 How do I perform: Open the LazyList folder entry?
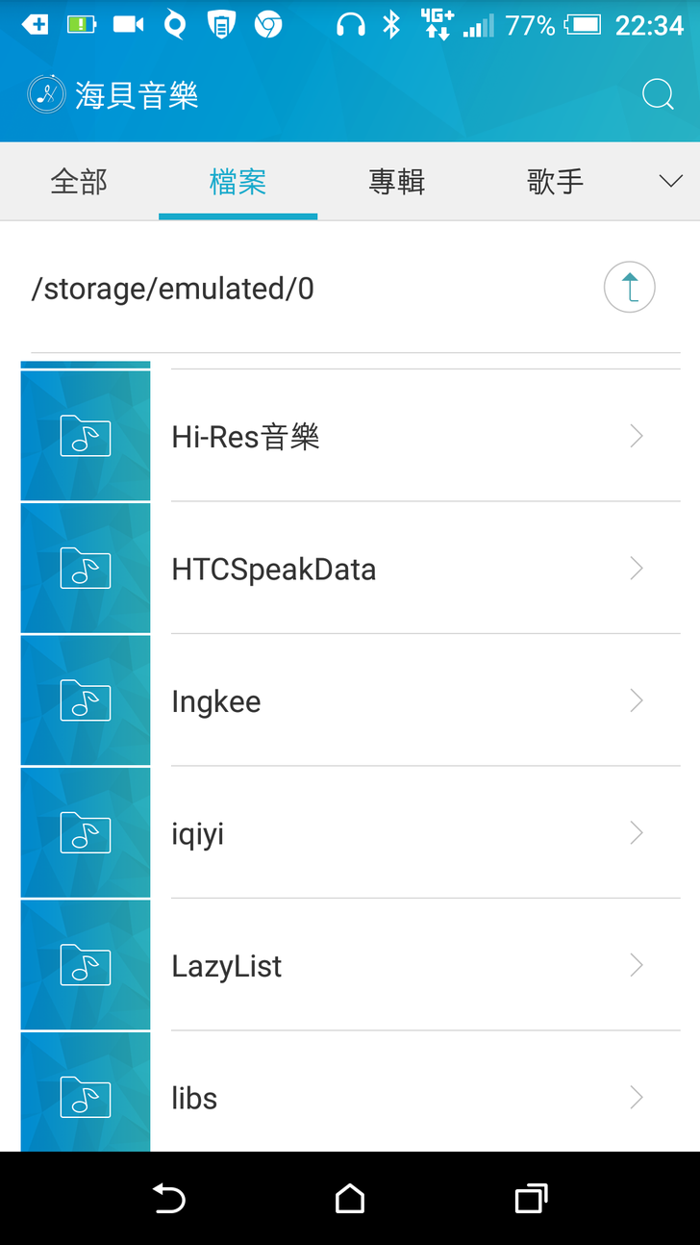pyautogui.click(x=227, y=966)
